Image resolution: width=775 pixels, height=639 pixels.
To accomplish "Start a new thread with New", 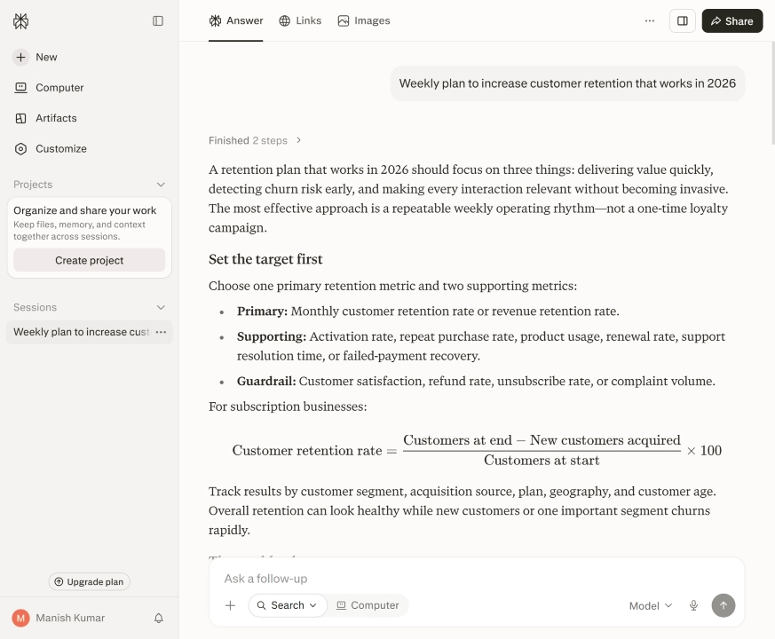I will tap(35, 58).
